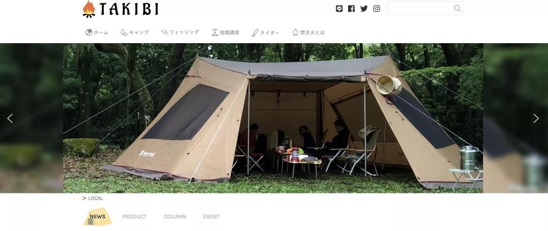Open the LINE social icon
Image resolution: width=548 pixels, height=231 pixels.
339,9
